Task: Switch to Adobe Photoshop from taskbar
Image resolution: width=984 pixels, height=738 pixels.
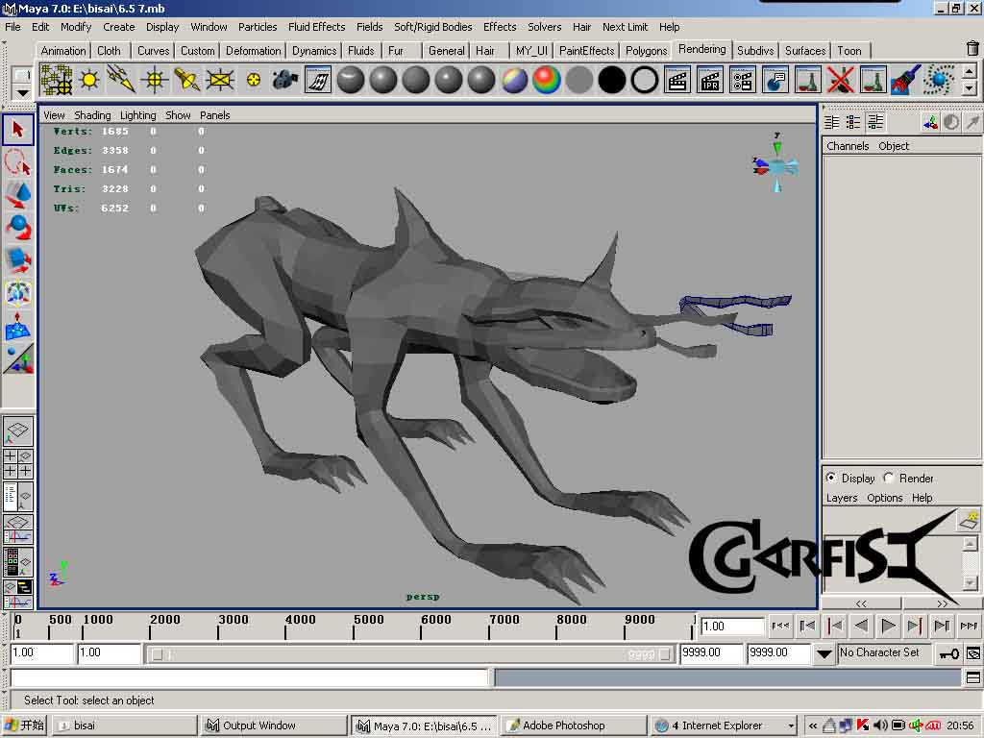Action: (575, 726)
